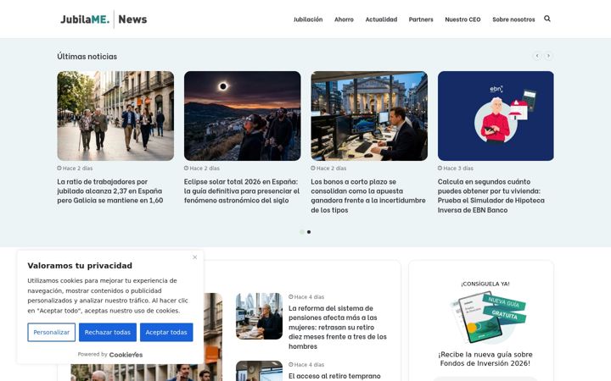Read article on bonos a corto plazo

pos(368,196)
